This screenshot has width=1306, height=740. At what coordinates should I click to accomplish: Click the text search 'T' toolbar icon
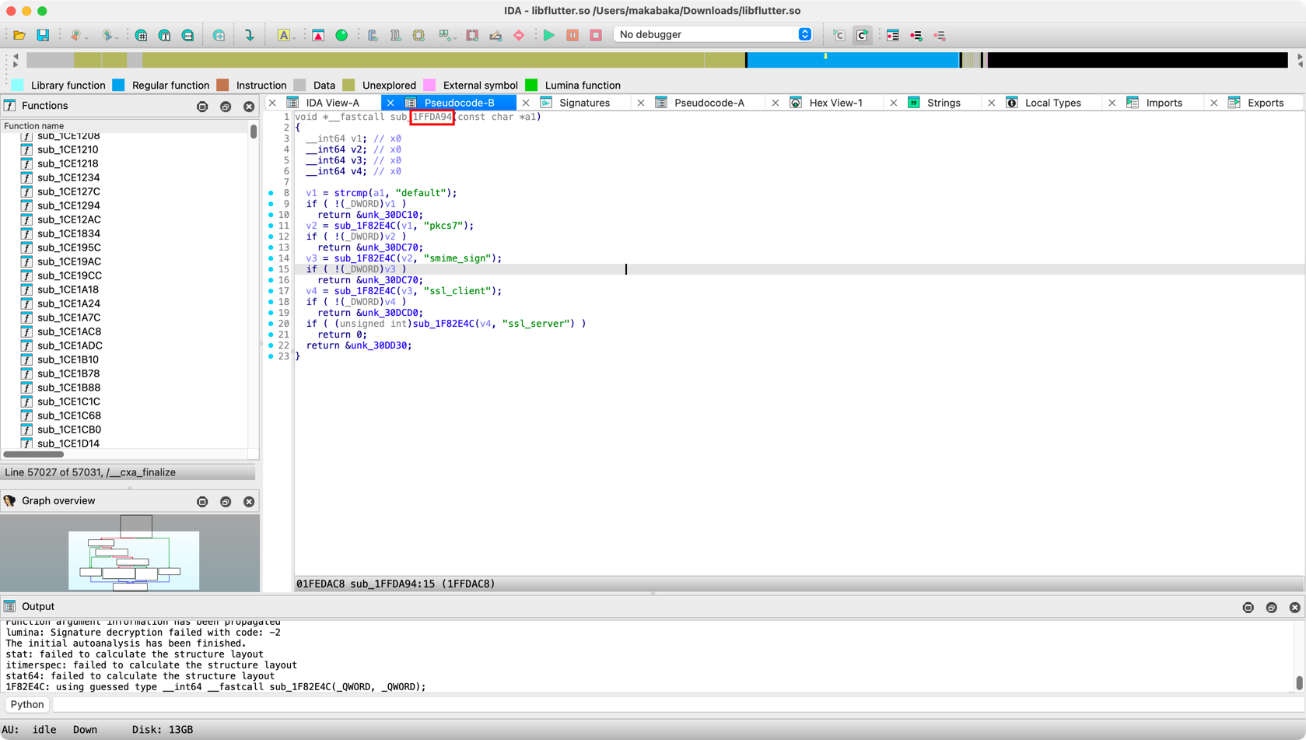pyautogui.click(x=164, y=35)
